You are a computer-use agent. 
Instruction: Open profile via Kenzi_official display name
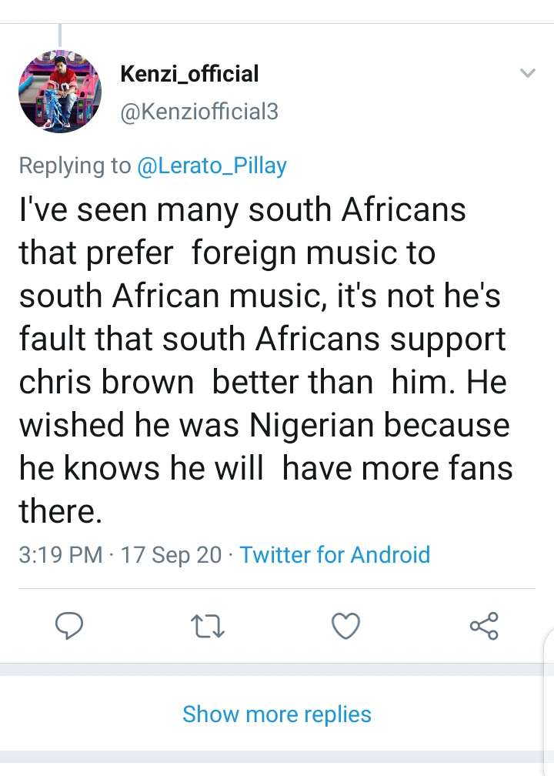(x=189, y=74)
